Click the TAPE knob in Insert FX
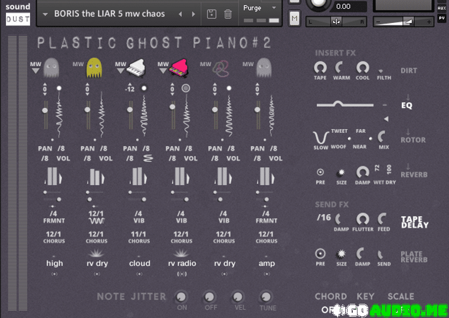449x318 pixels. click(x=320, y=68)
